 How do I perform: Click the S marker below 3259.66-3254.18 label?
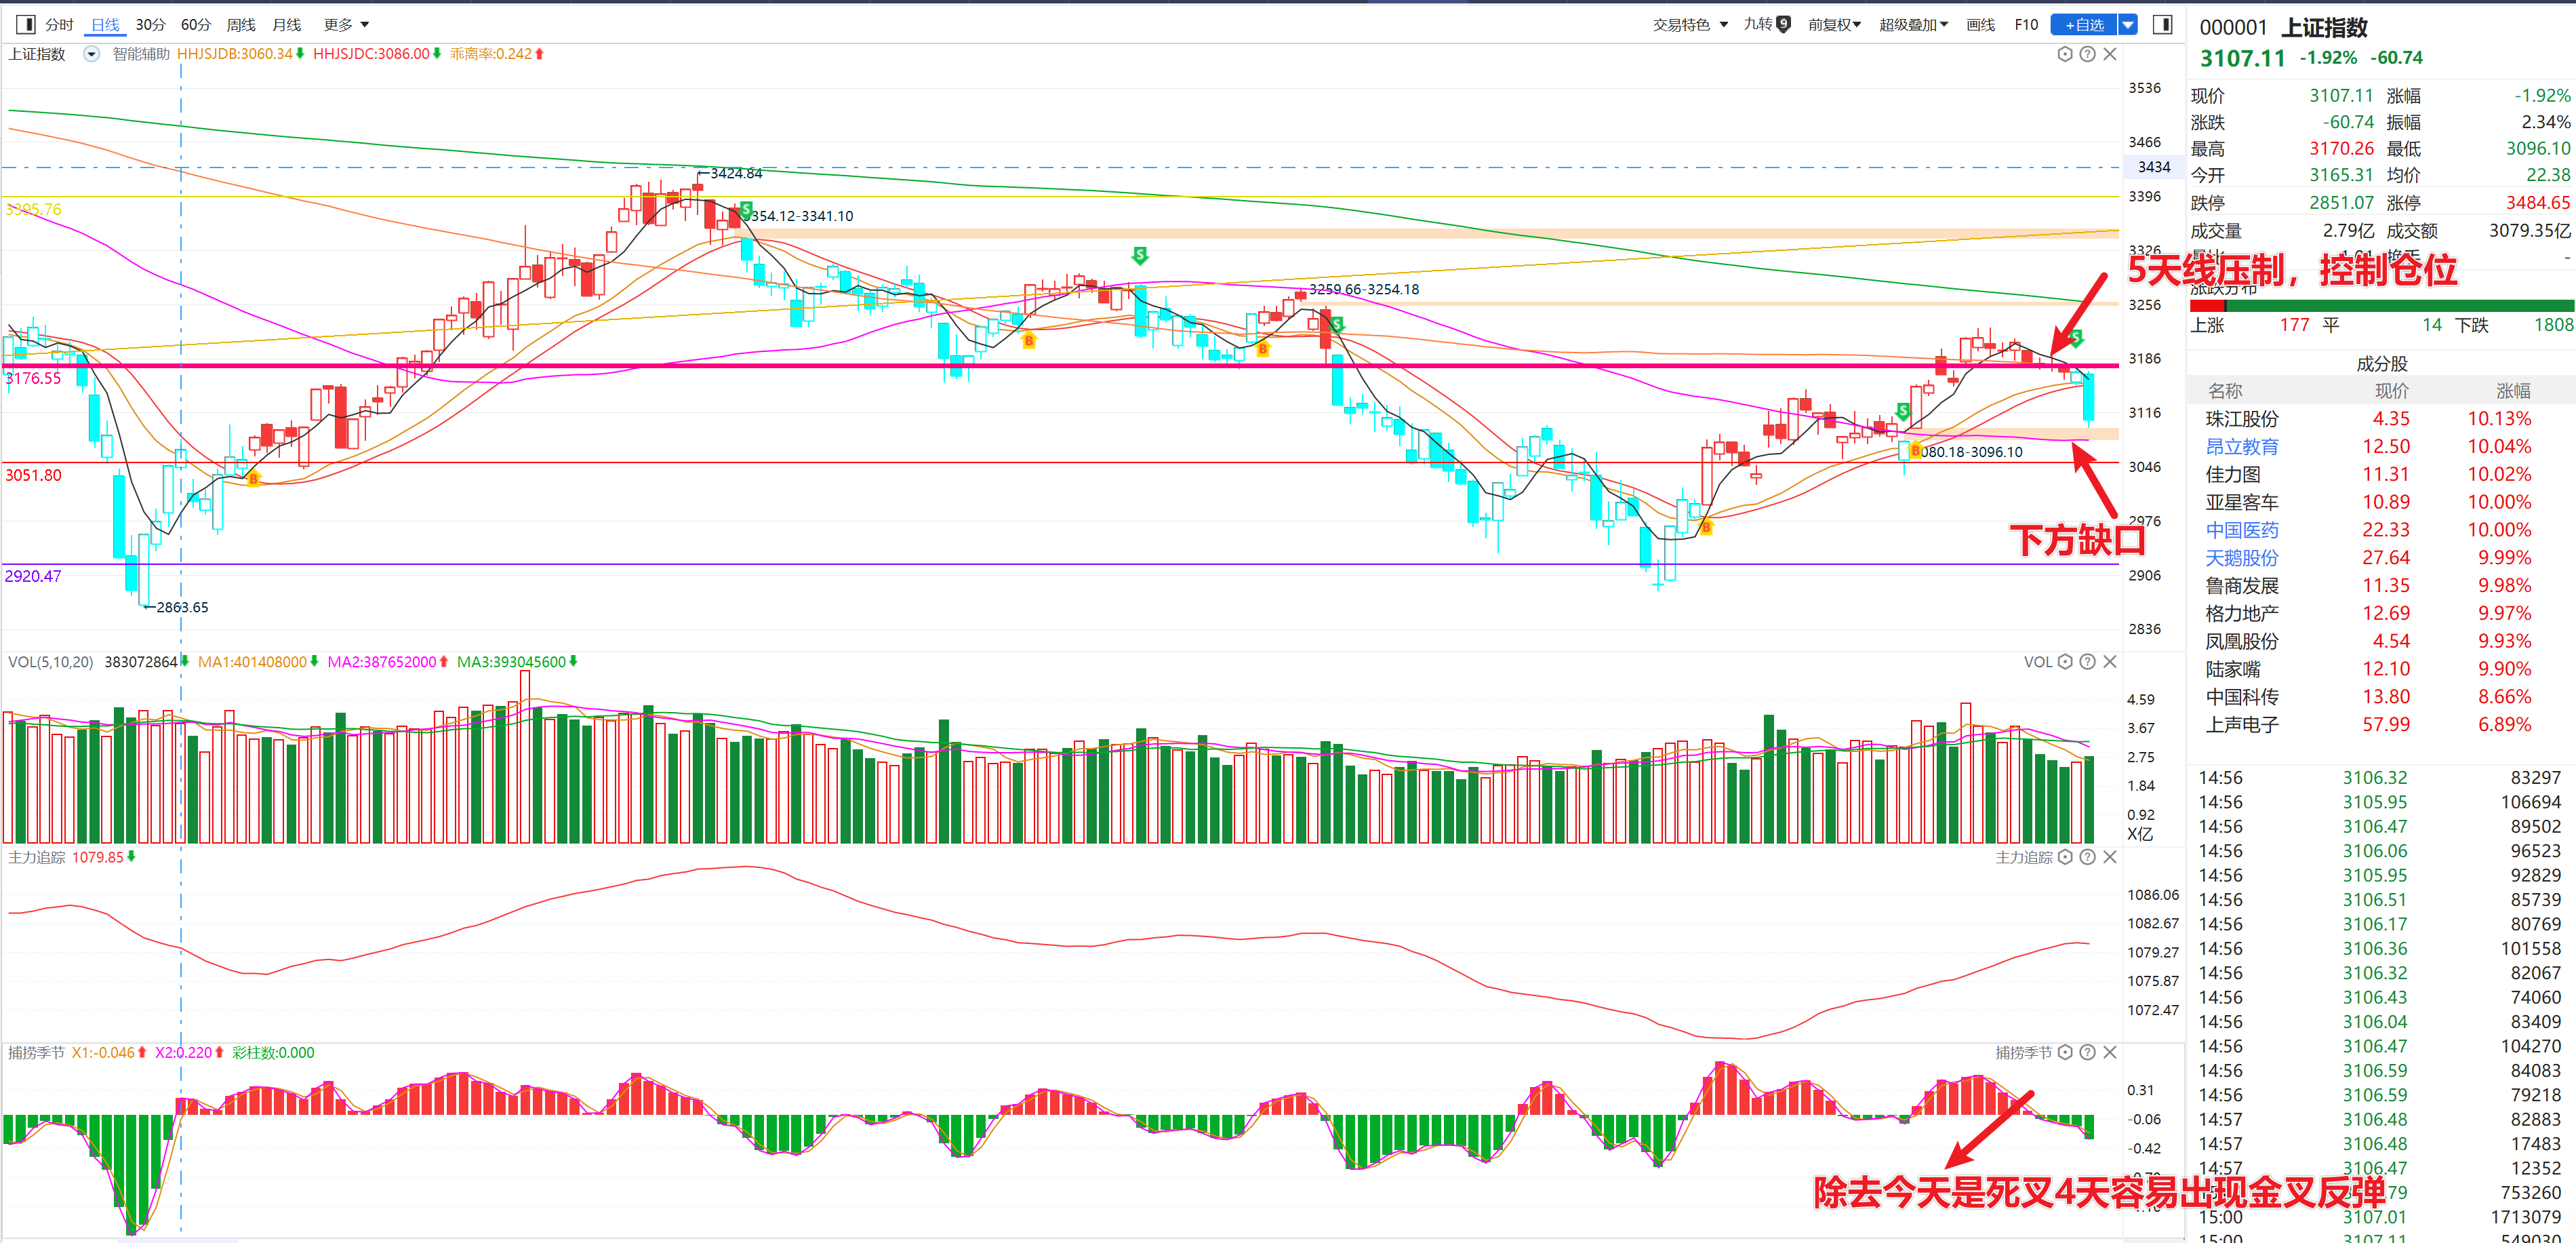pos(1337,325)
